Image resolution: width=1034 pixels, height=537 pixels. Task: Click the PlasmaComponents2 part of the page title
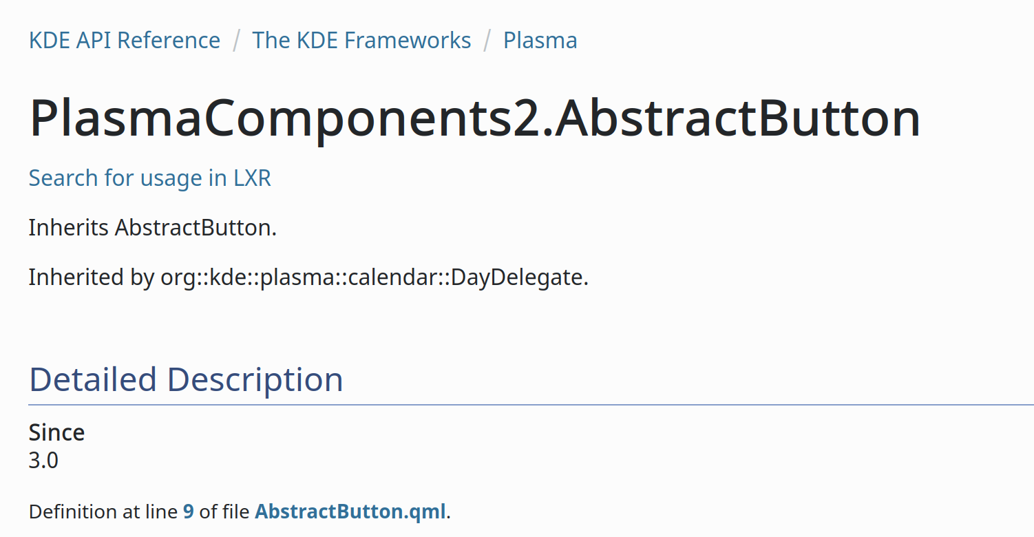288,118
